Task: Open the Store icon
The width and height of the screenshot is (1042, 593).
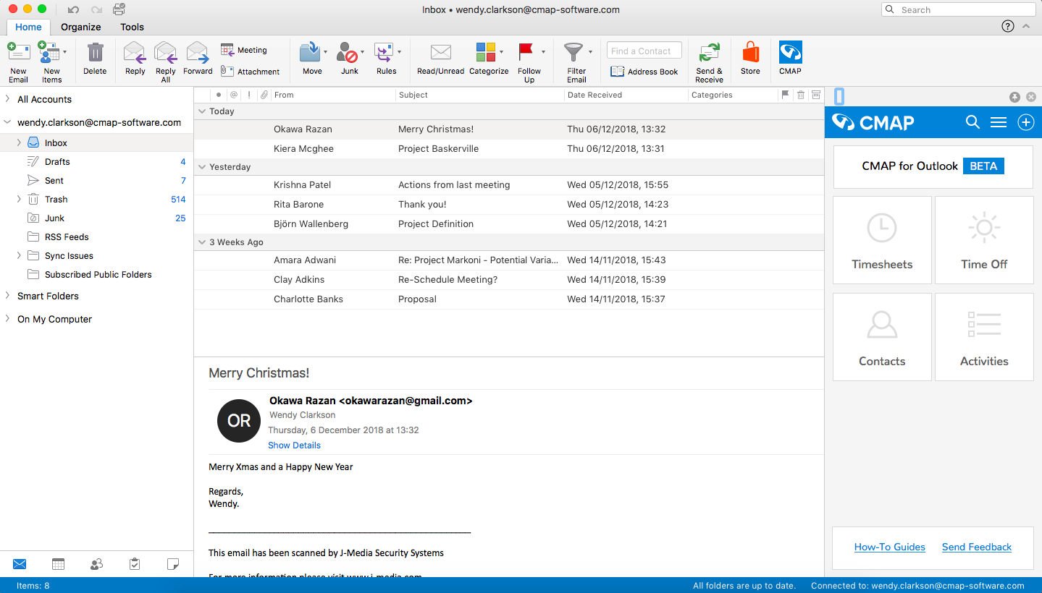Action: pyautogui.click(x=750, y=53)
